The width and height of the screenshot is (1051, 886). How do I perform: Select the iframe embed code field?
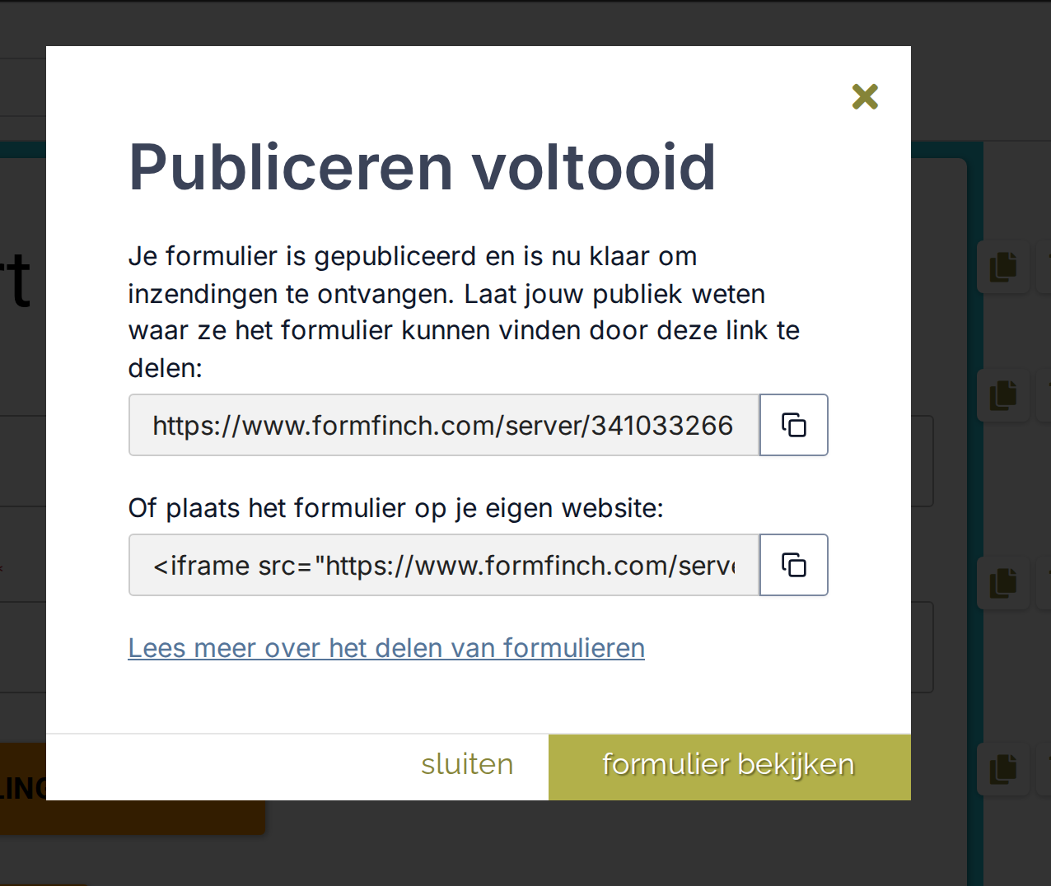[444, 565]
